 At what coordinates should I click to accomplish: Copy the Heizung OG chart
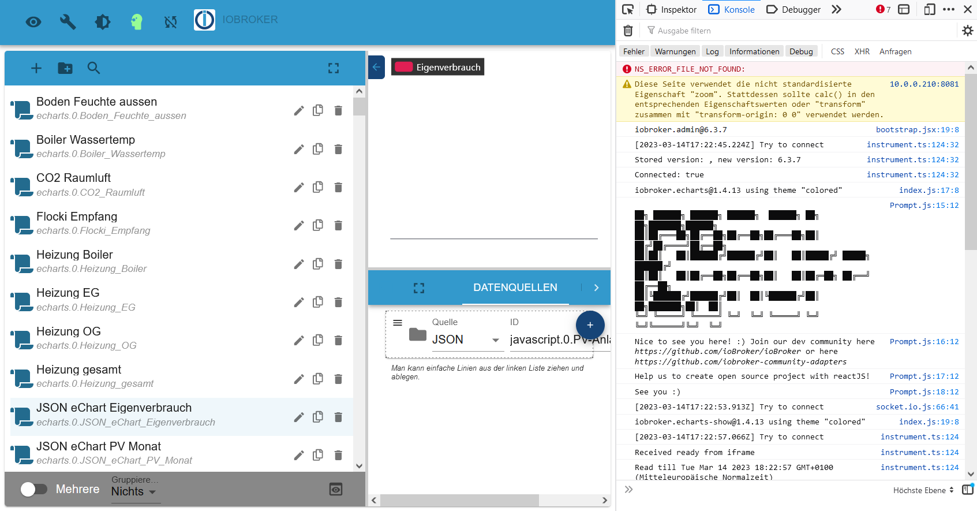point(318,340)
